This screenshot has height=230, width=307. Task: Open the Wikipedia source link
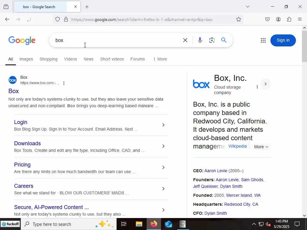pos(237,146)
